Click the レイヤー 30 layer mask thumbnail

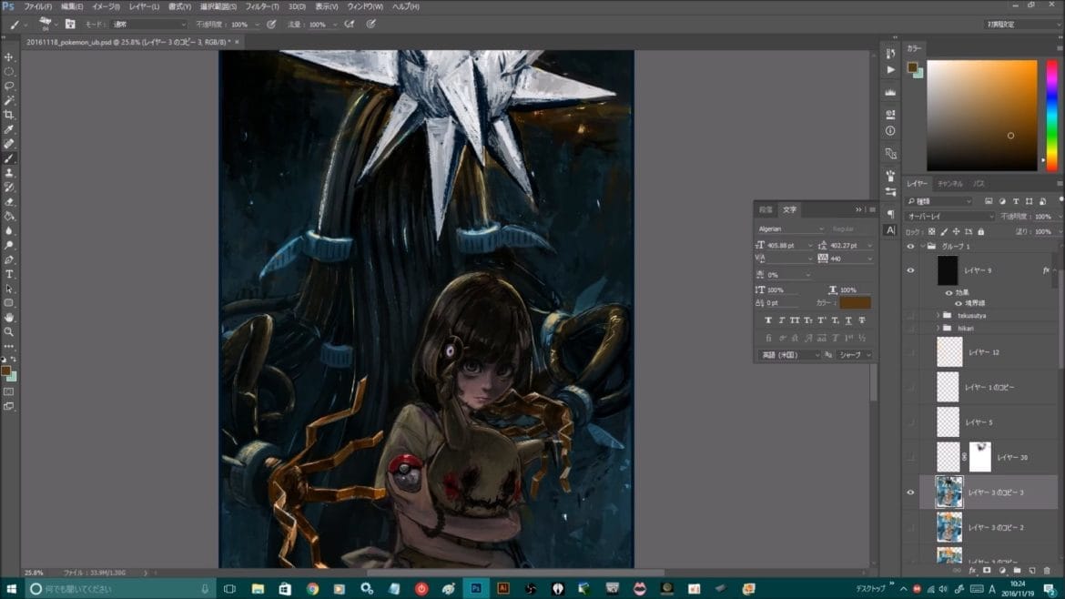[x=979, y=457]
